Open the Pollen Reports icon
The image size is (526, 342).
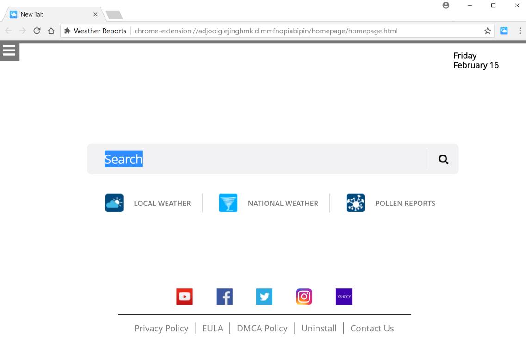tap(355, 203)
